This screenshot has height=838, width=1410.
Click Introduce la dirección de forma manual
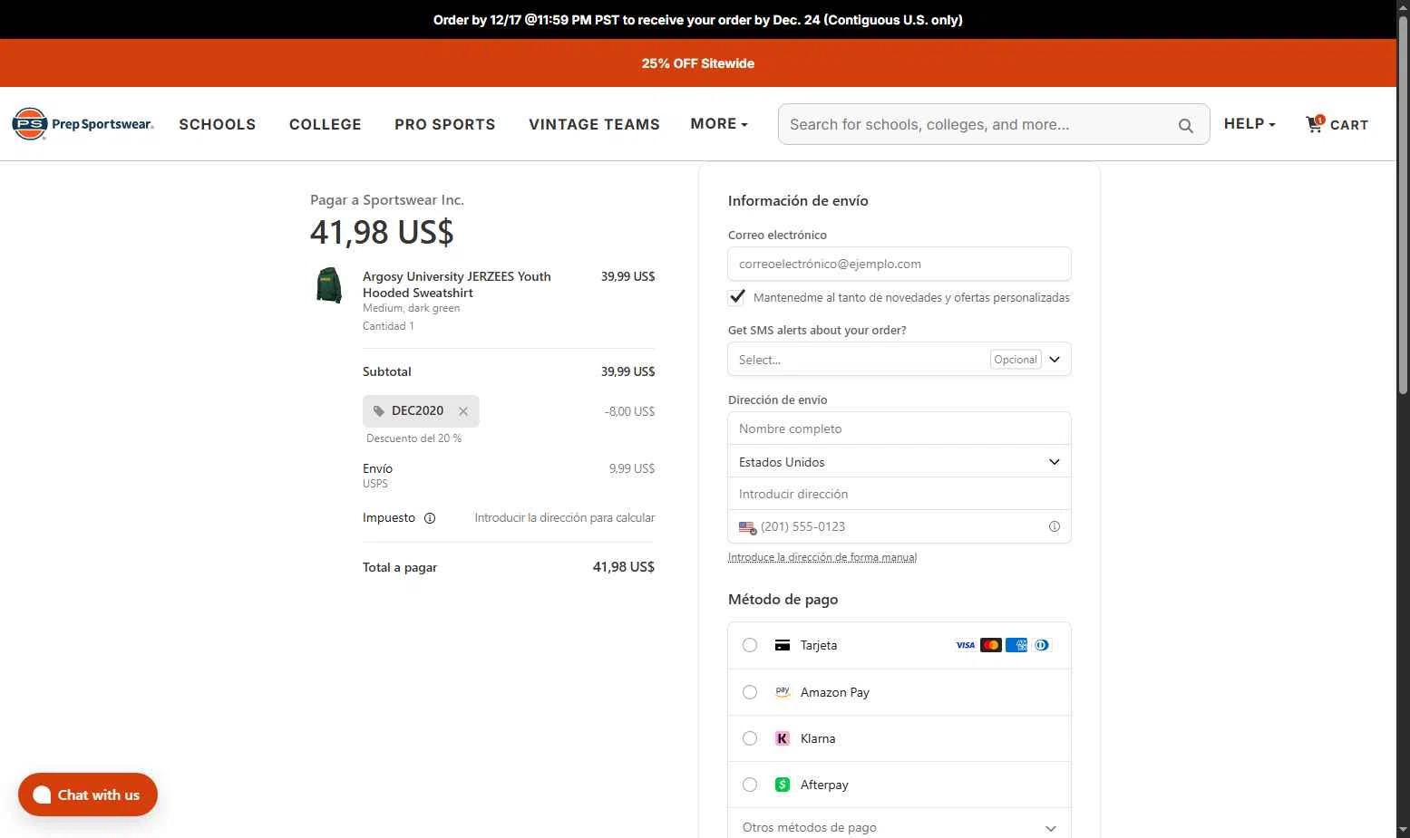pyautogui.click(x=822, y=557)
